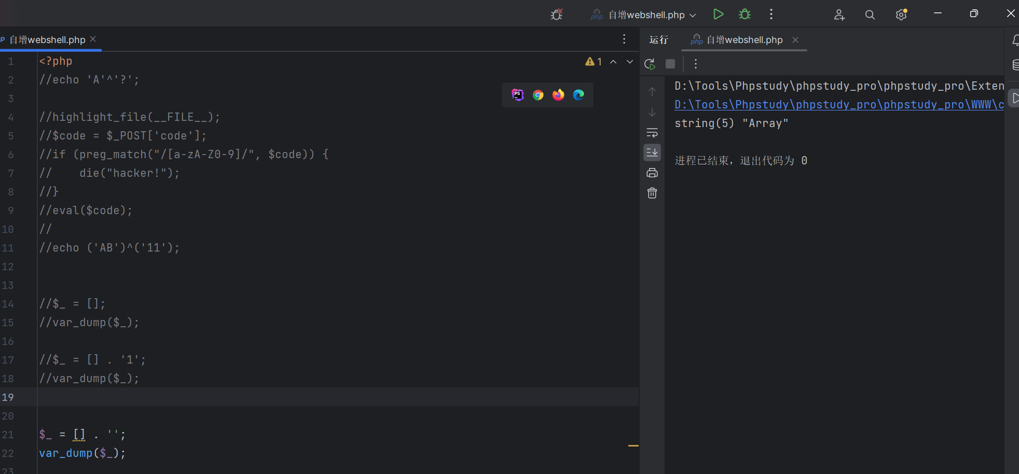Run 自增webshell.php with the green play button
This screenshot has width=1019, height=474.
718,15
